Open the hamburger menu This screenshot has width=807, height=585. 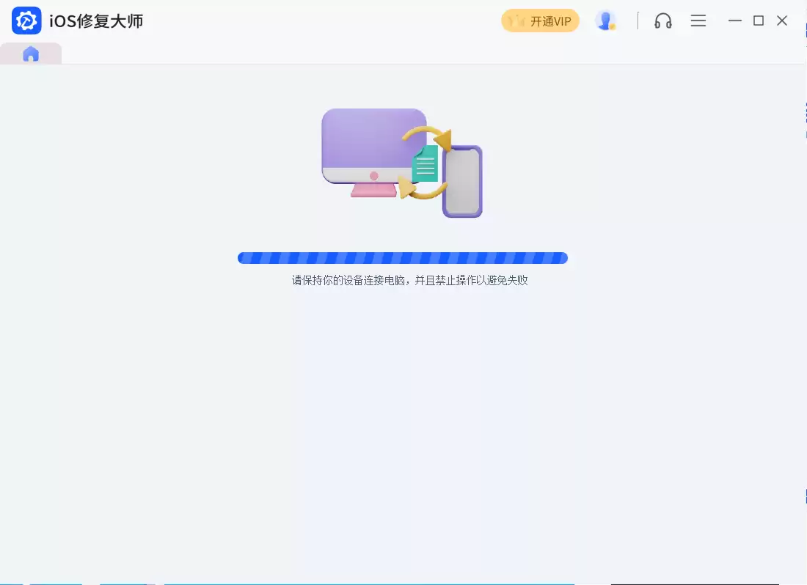[698, 21]
